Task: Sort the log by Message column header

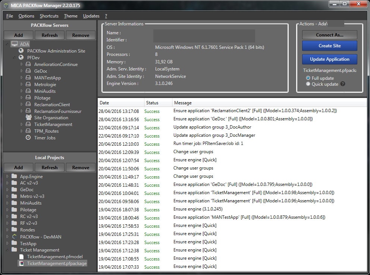Action: tap(269, 103)
